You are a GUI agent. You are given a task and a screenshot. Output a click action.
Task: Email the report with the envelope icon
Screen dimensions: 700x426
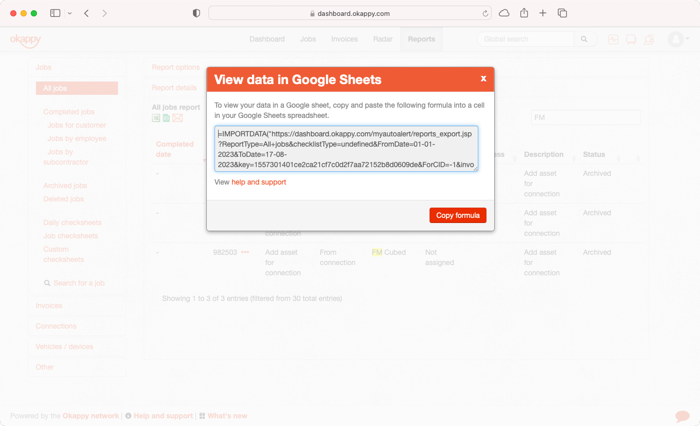pyautogui.click(x=178, y=118)
